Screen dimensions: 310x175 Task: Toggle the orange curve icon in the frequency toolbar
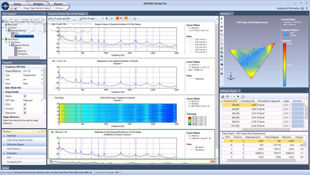pos(126,18)
